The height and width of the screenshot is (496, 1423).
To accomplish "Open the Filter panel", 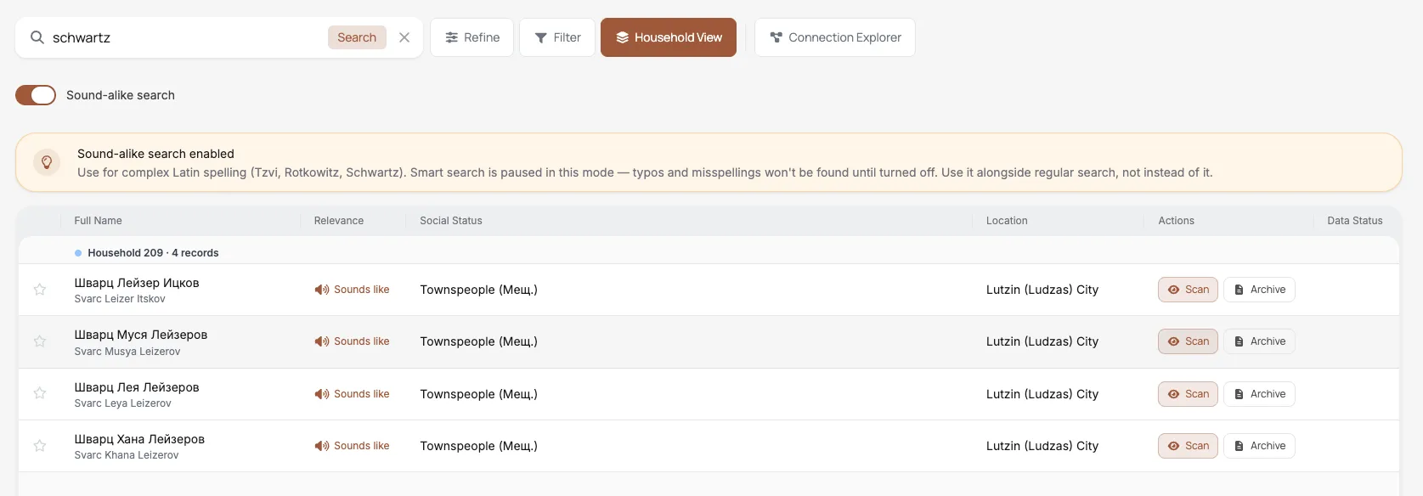I will 557,37.
